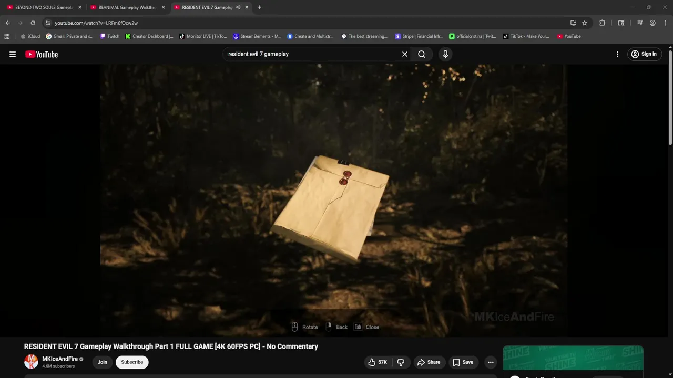Close the BEYOND TWO SOULS tab
The width and height of the screenshot is (673, 378).
click(80, 7)
